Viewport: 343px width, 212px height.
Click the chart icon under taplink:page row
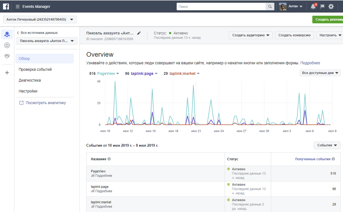(92, 191)
